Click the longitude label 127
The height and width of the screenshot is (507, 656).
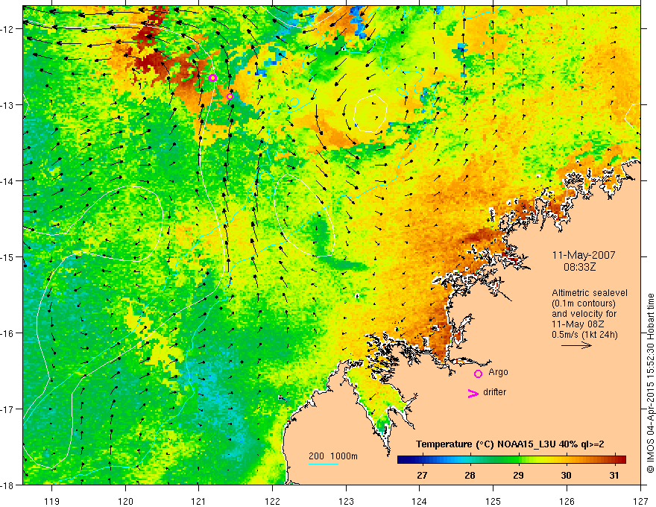(640, 501)
